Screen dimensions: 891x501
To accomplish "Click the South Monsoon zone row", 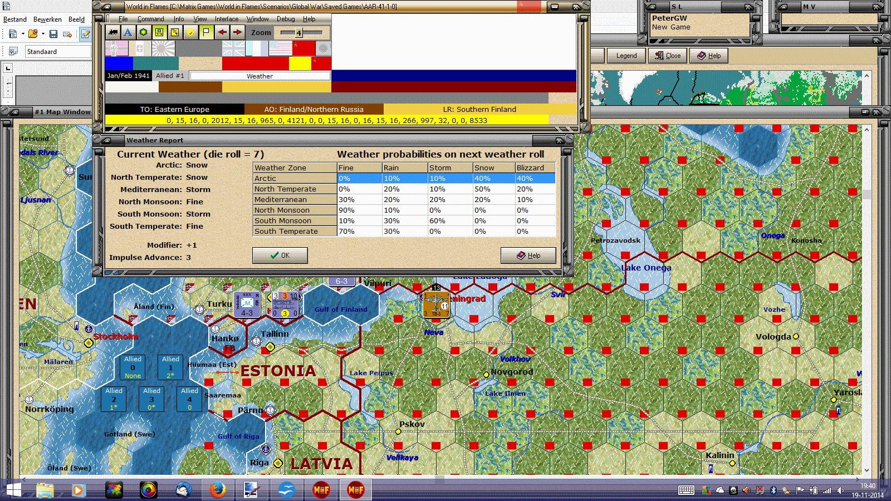I will pyautogui.click(x=404, y=221).
